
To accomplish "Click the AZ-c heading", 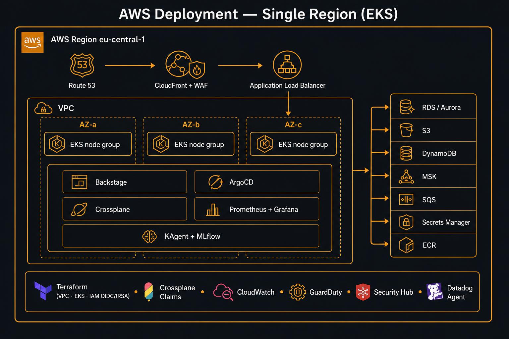I will click(293, 125).
